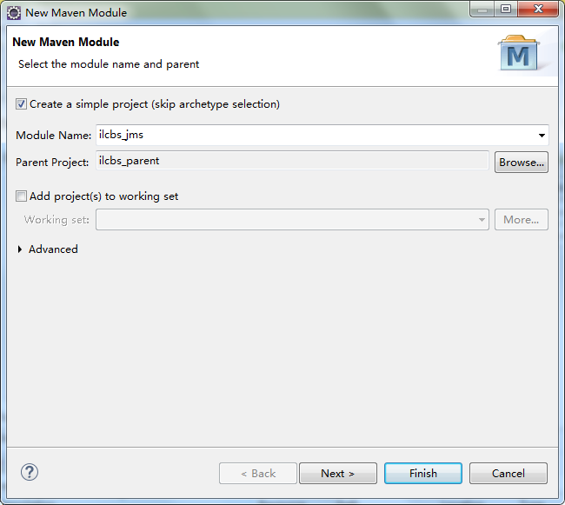
Task: Close the dialog with the X button
Action: click(538, 9)
